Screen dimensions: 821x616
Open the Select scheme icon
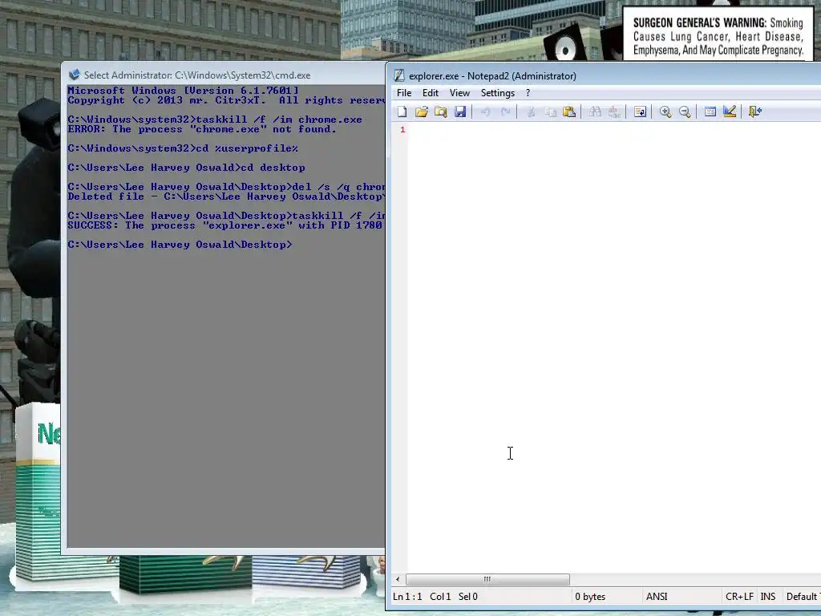click(x=710, y=111)
